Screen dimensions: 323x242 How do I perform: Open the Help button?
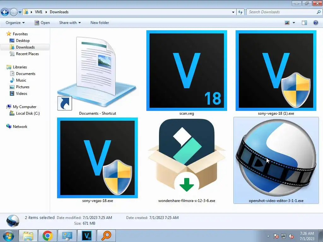[x=315, y=23]
